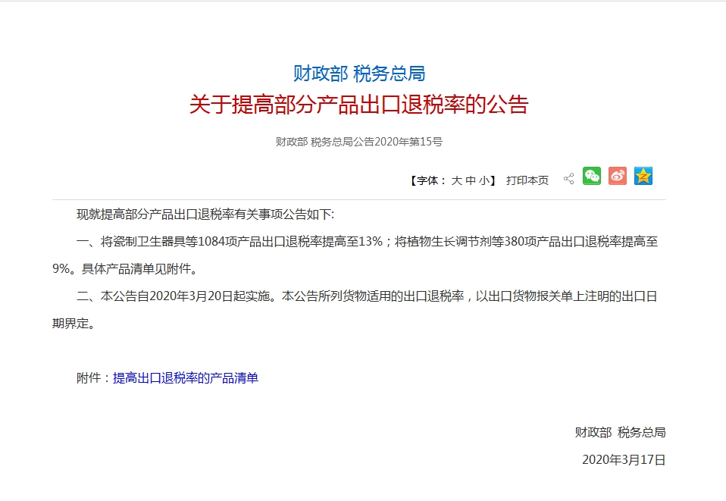Set font size to small (小)
Screen dimensions: 726x501
click(483, 180)
